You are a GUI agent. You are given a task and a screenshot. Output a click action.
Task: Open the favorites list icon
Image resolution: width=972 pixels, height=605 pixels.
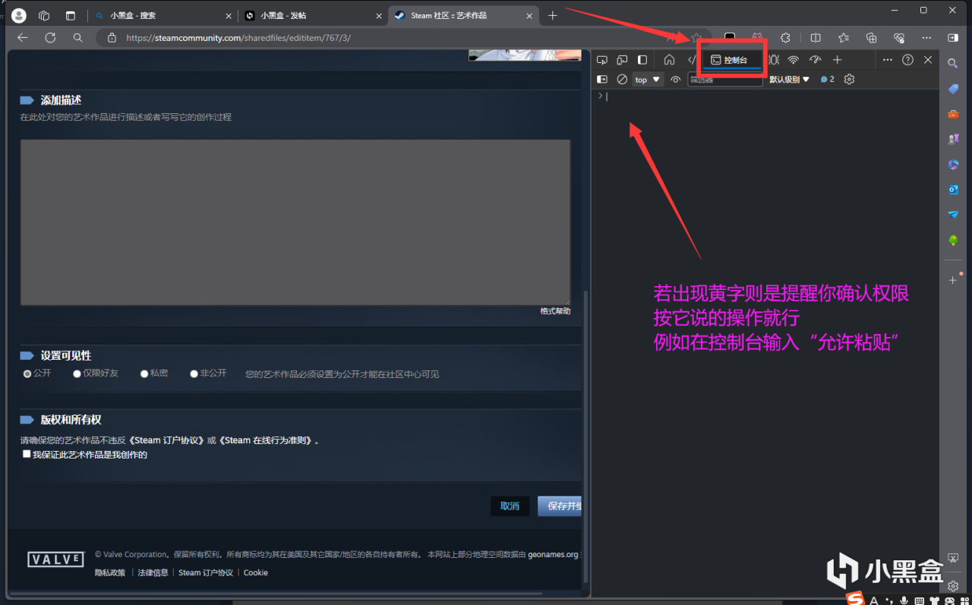click(844, 37)
